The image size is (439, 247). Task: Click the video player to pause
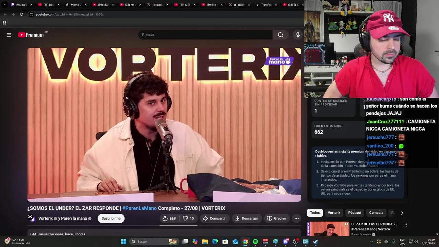pos(164,125)
